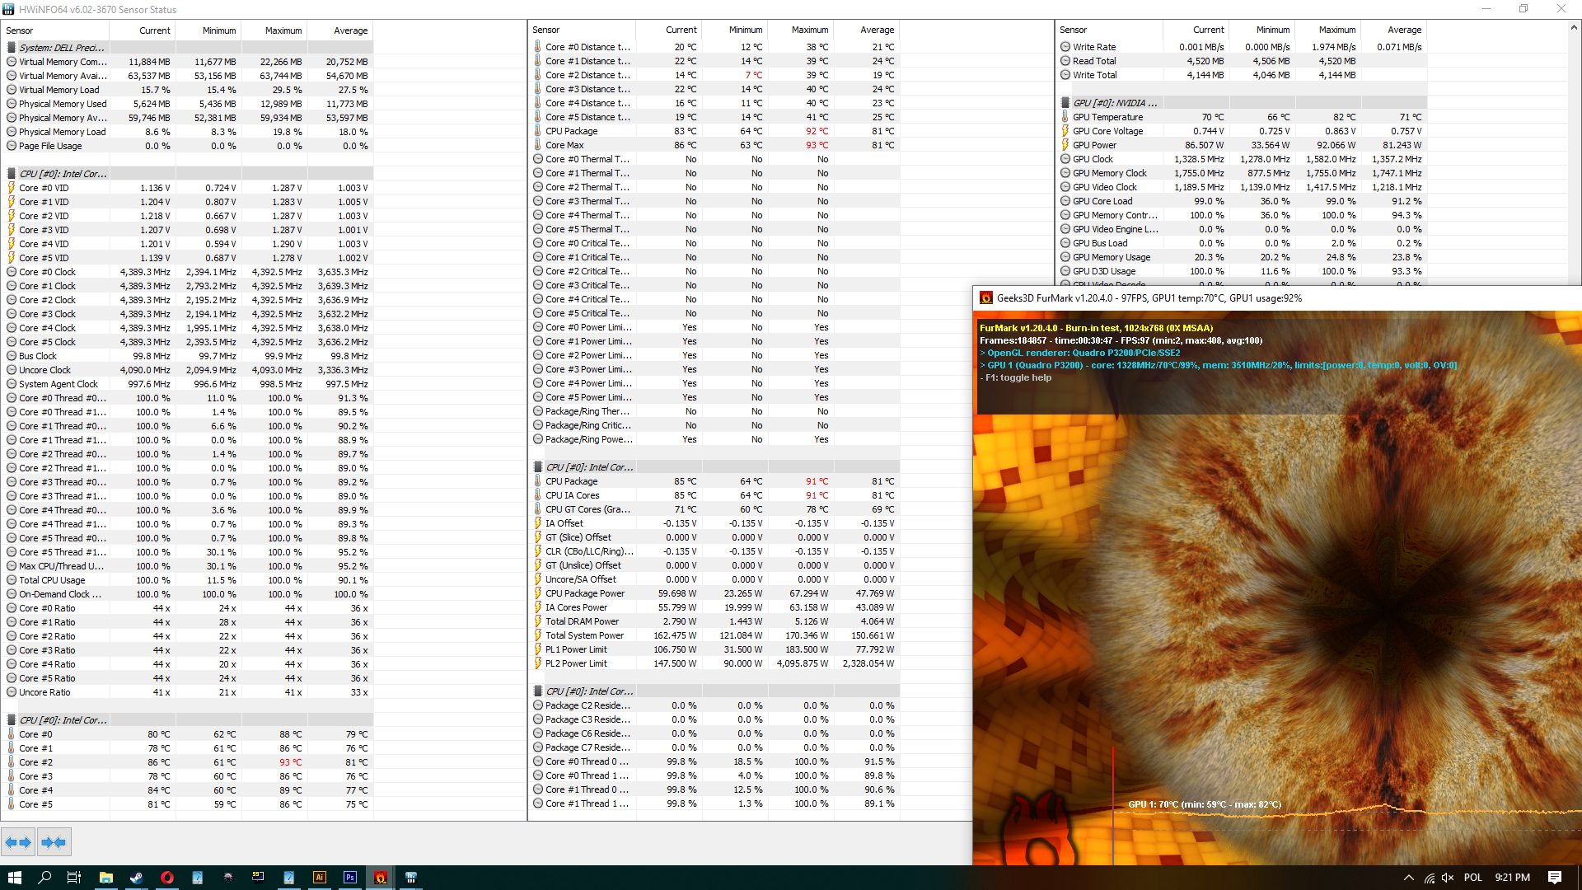Select the Uncore Ratio row
Viewport: 1582px width, 890px height.
(188, 692)
